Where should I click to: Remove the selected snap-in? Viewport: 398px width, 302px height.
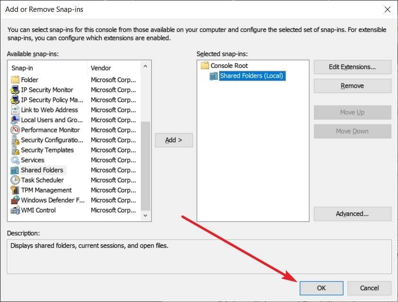[x=352, y=86]
